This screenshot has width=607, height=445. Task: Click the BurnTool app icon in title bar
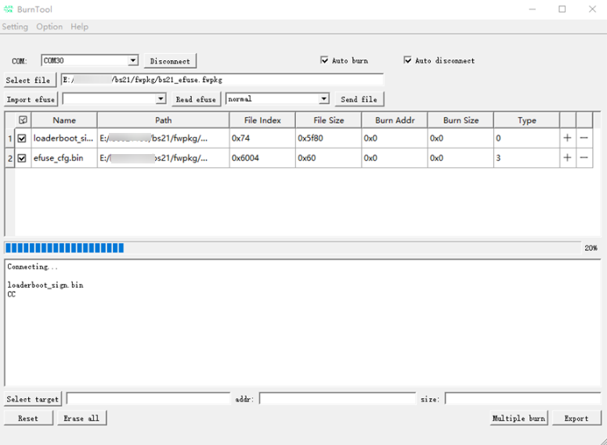pyautogui.click(x=8, y=9)
